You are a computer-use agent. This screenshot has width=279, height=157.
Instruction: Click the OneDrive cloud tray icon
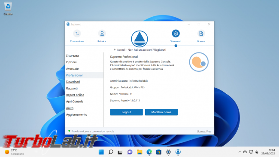tap(245, 152)
